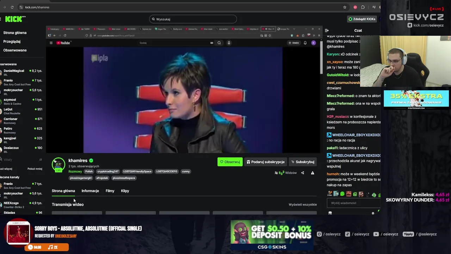Select the Polish tag

(x=89, y=171)
